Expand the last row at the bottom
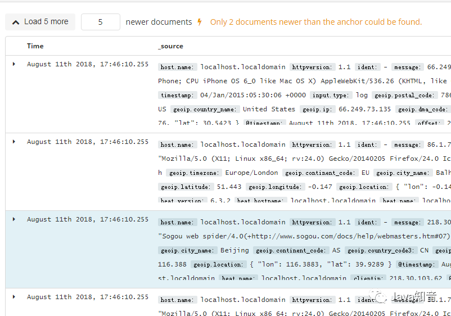Viewport: 451px width, 316px height. [x=14, y=297]
